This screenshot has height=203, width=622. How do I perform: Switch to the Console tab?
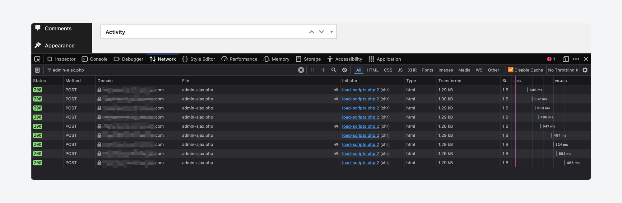coord(95,59)
